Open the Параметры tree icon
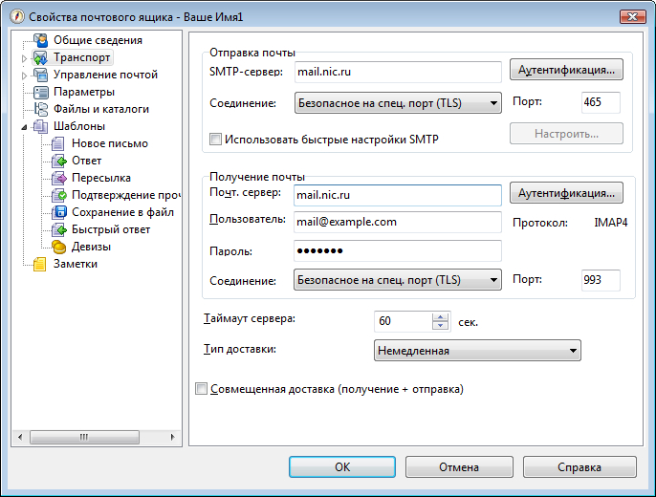Image resolution: width=656 pixels, height=497 pixels. 41,92
